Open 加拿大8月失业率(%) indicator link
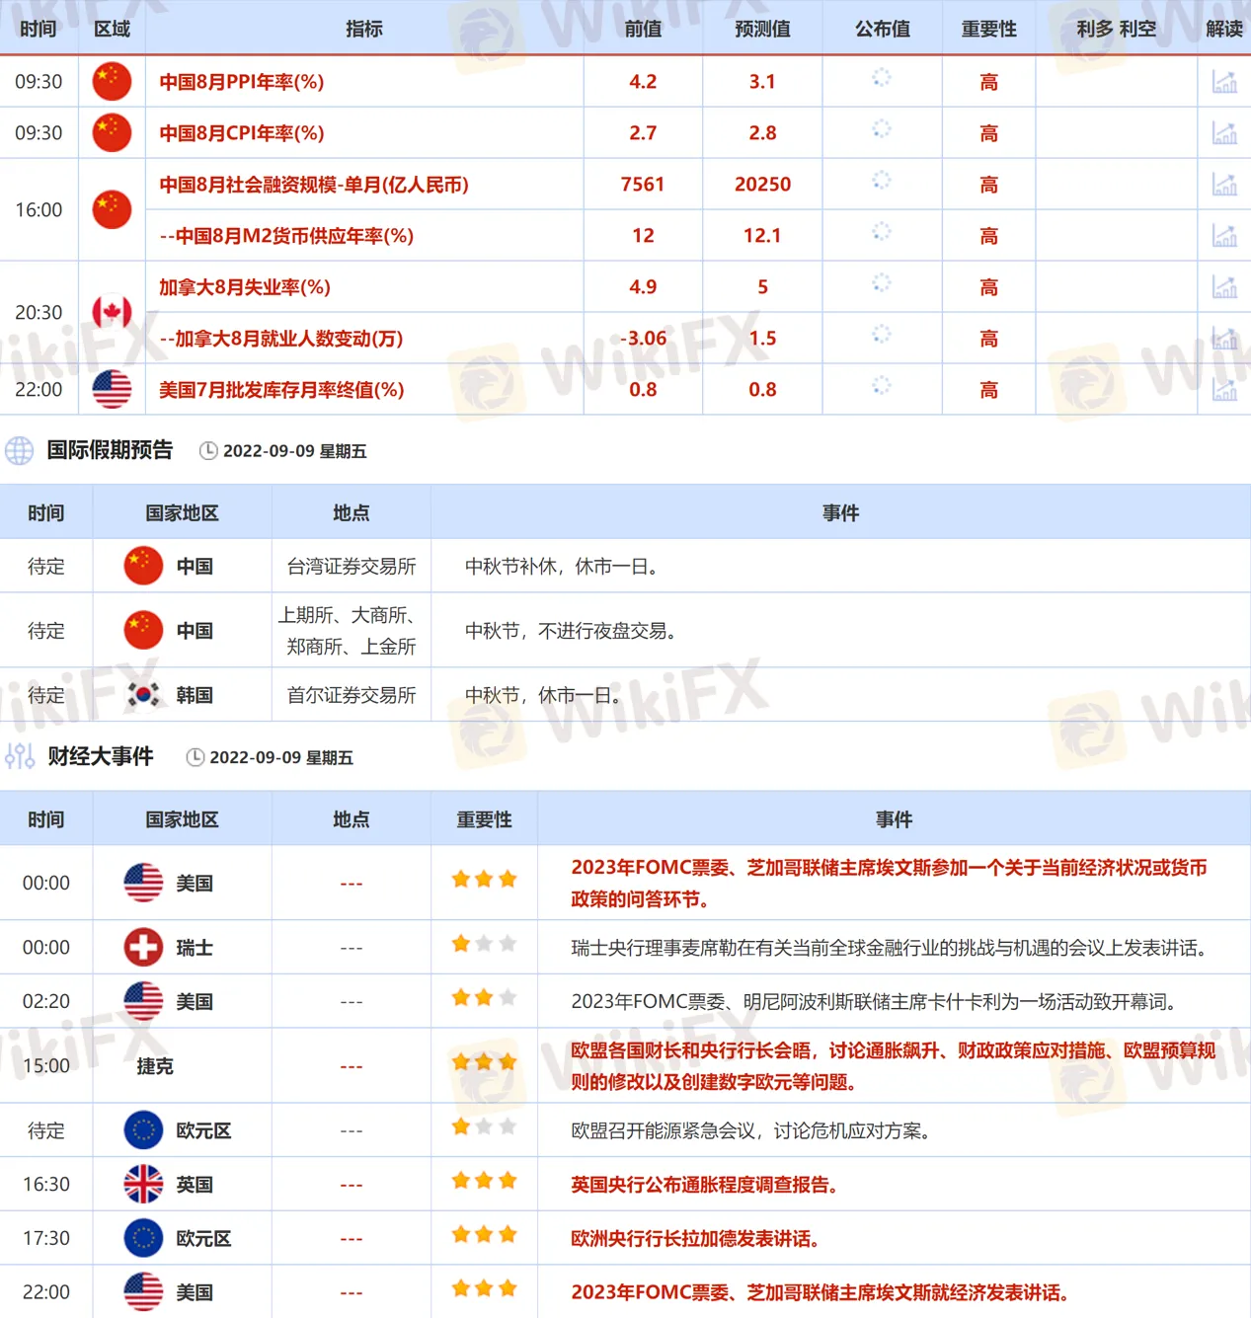Viewport: 1251px width, 1318px height. [x=245, y=287]
